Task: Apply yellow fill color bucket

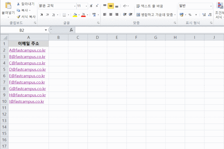Action: coord(75,15)
